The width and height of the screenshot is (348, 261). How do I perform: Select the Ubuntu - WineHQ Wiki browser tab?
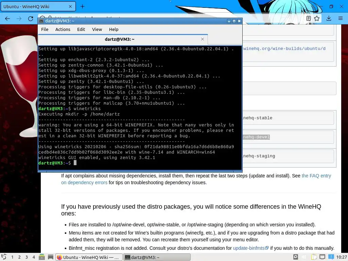[x=38, y=6]
